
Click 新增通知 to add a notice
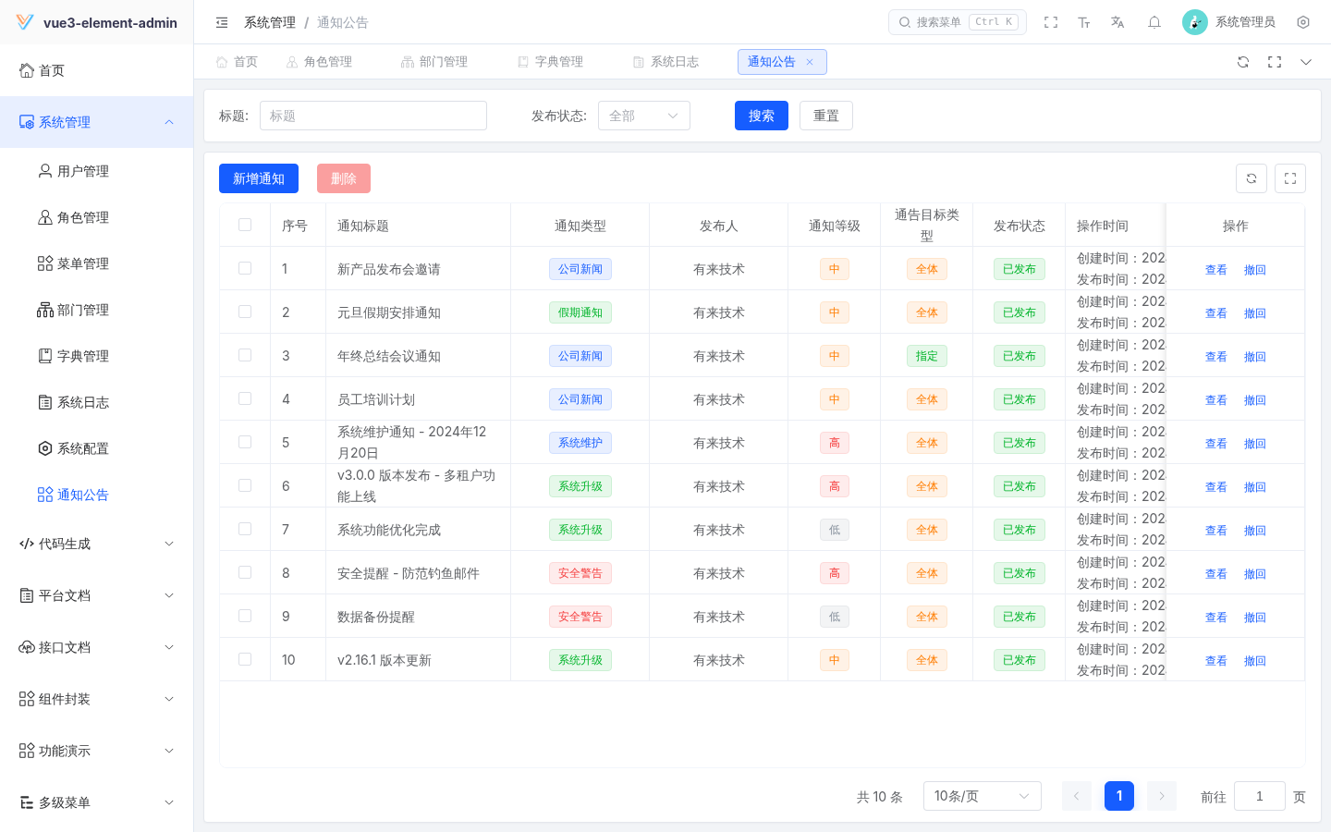259,178
